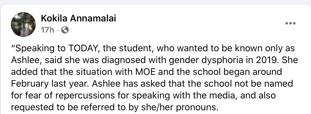Click the word "pronouns." ending the post
Viewport: 311px width, 114px height.
[x=197, y=107]
